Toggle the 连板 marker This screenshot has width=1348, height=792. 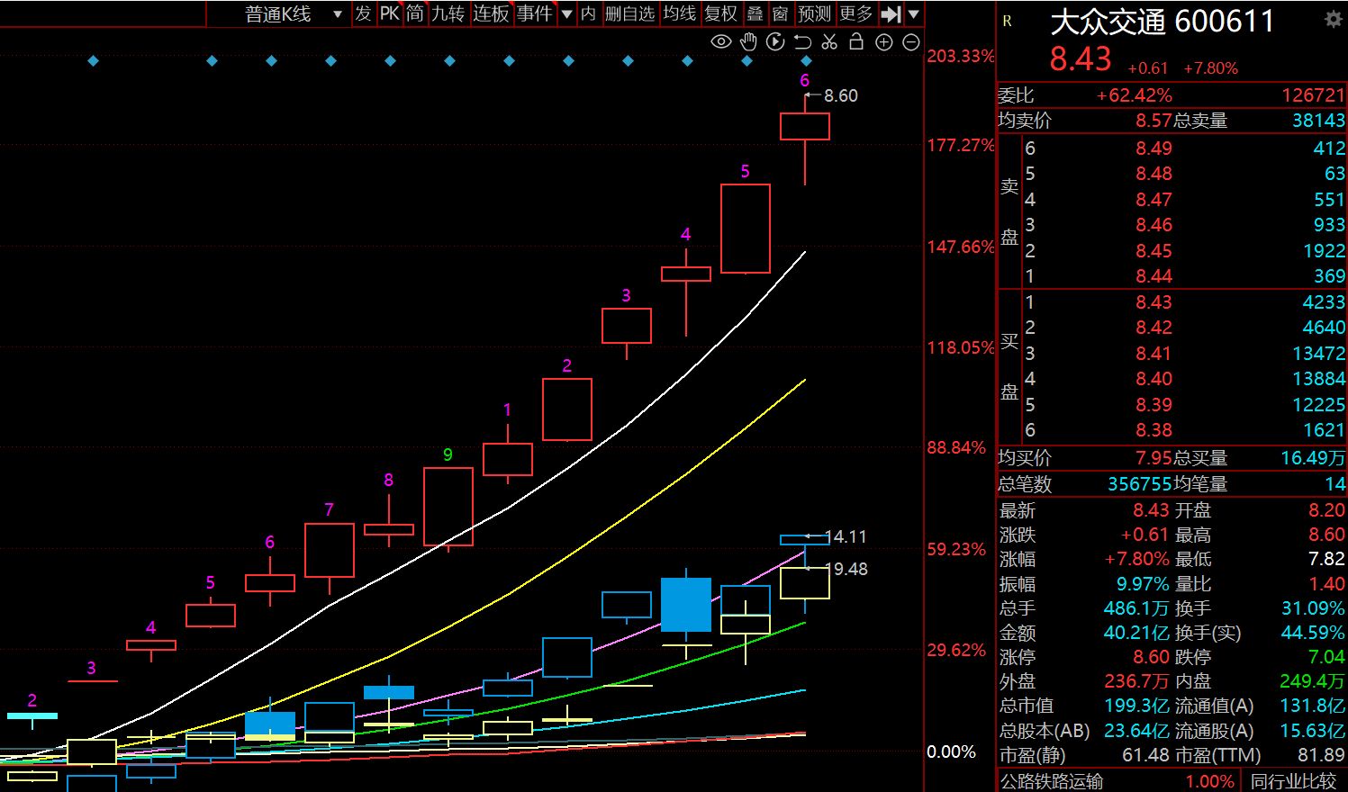pos(491,13)
